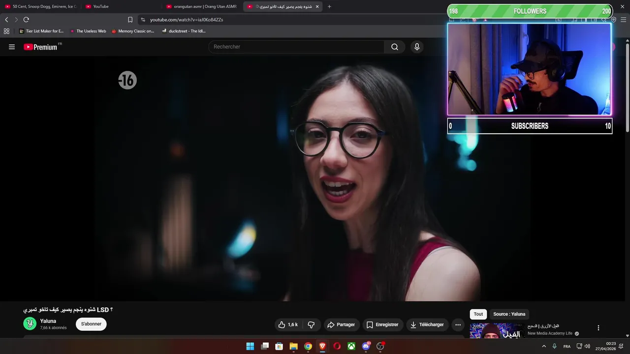
Task: Reload the current YouTube page
Action: tap(26, 20)
